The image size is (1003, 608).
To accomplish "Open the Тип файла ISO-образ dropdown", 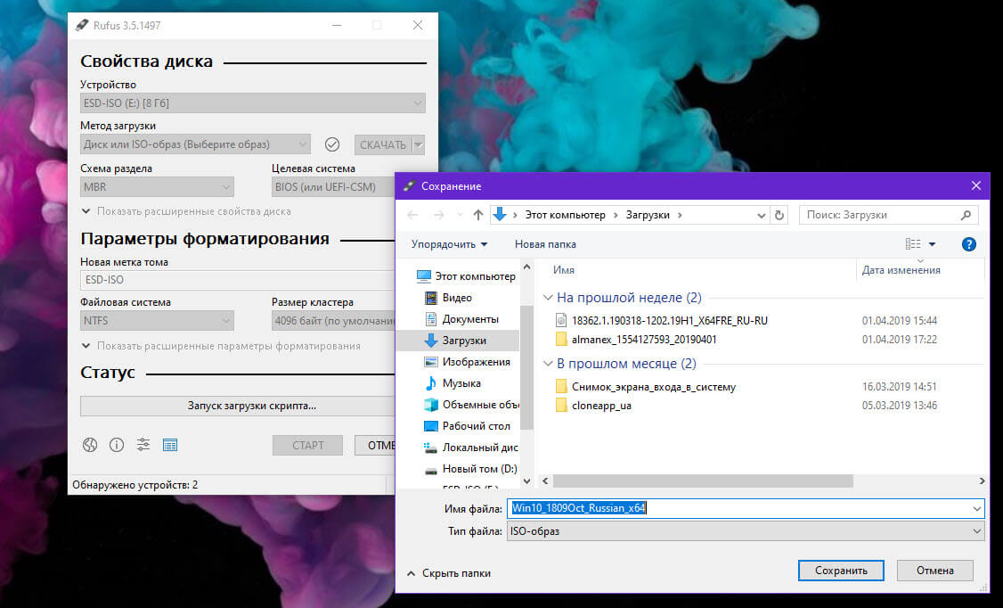I will 746,531.
